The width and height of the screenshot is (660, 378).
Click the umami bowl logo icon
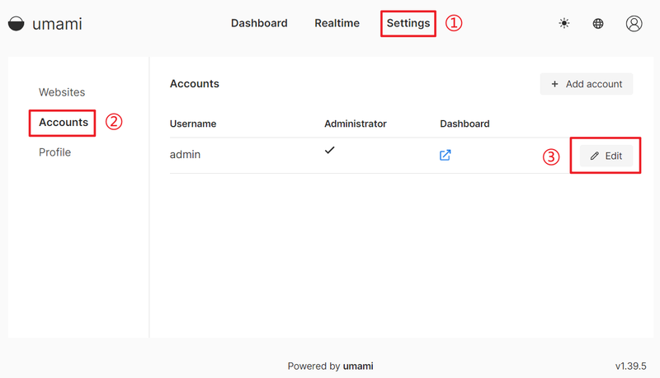click(16, 24)
